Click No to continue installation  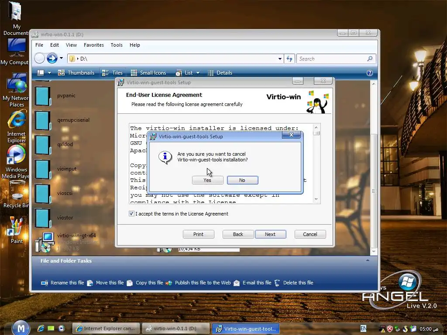pyautogui.click(x=242, y=180)
